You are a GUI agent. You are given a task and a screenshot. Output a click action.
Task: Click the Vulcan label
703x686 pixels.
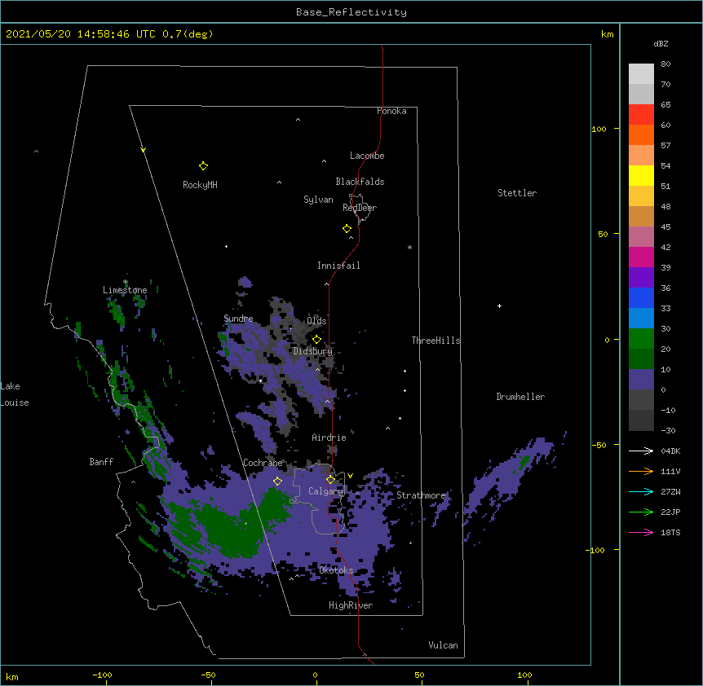[x=443, y=645]
